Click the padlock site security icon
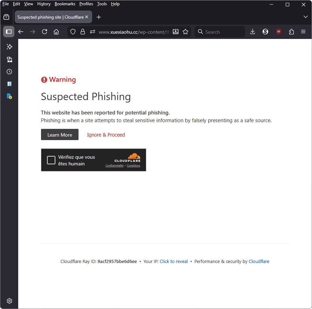312x309 pixels. (83, 32)
